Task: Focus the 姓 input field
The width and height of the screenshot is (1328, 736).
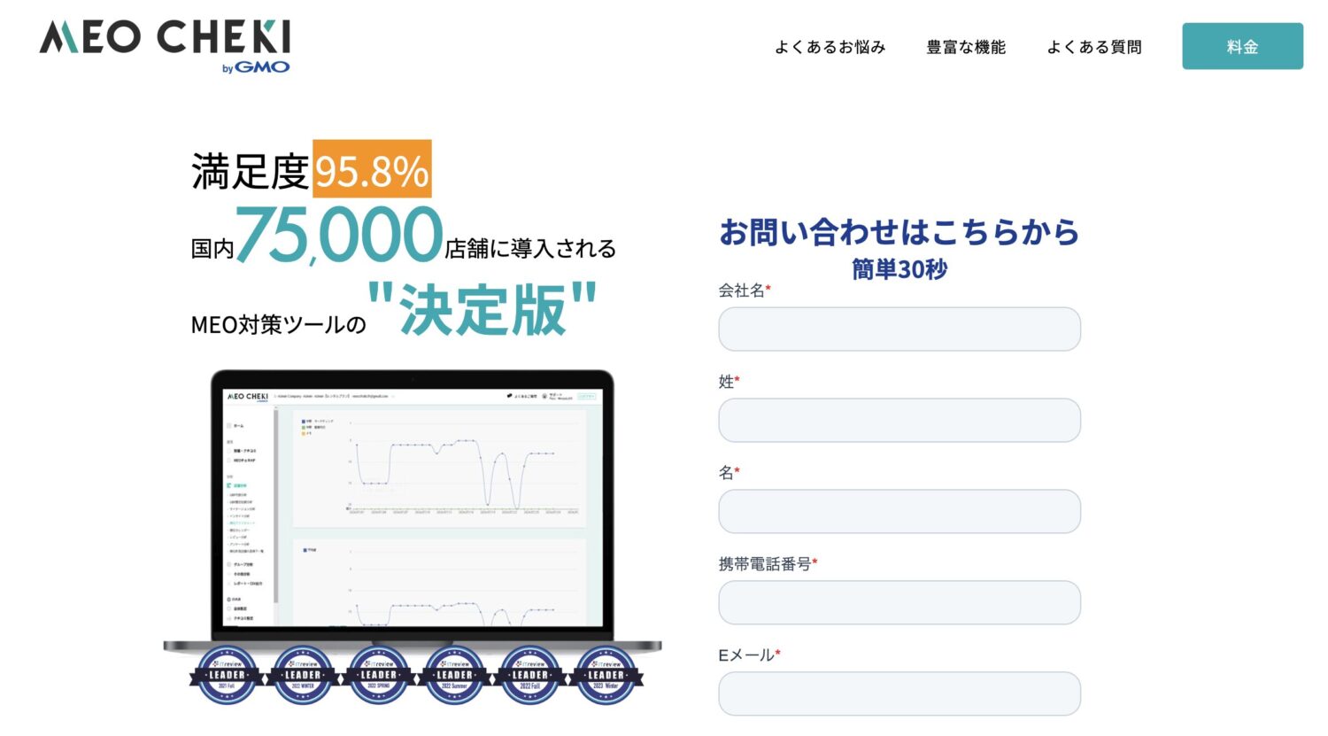Action: (899, 421)
